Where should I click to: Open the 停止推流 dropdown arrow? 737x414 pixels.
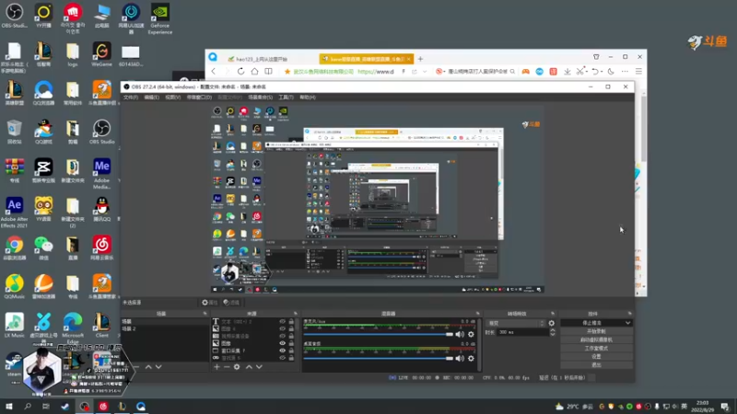[628, 323]
